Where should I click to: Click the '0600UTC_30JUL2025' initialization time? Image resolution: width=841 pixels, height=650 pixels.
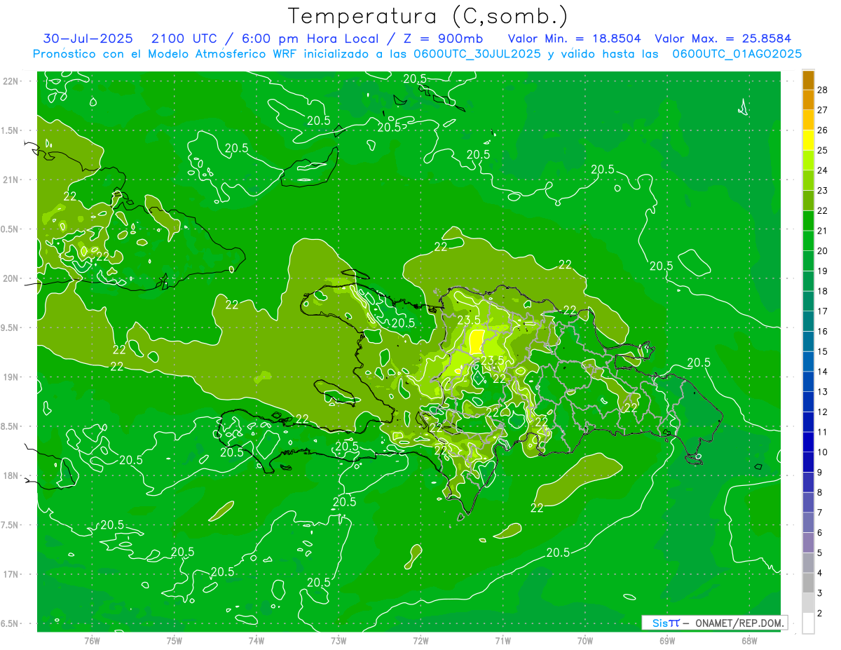tap(477, 54)
